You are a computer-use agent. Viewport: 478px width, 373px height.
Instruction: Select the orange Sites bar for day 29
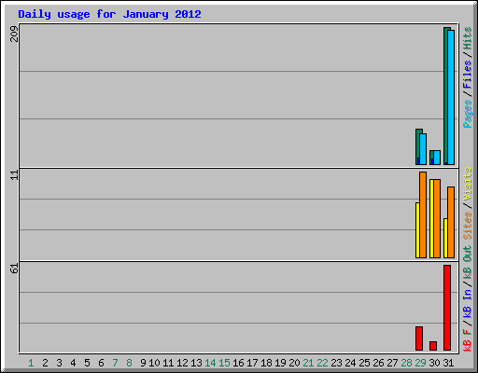(423, 214)
